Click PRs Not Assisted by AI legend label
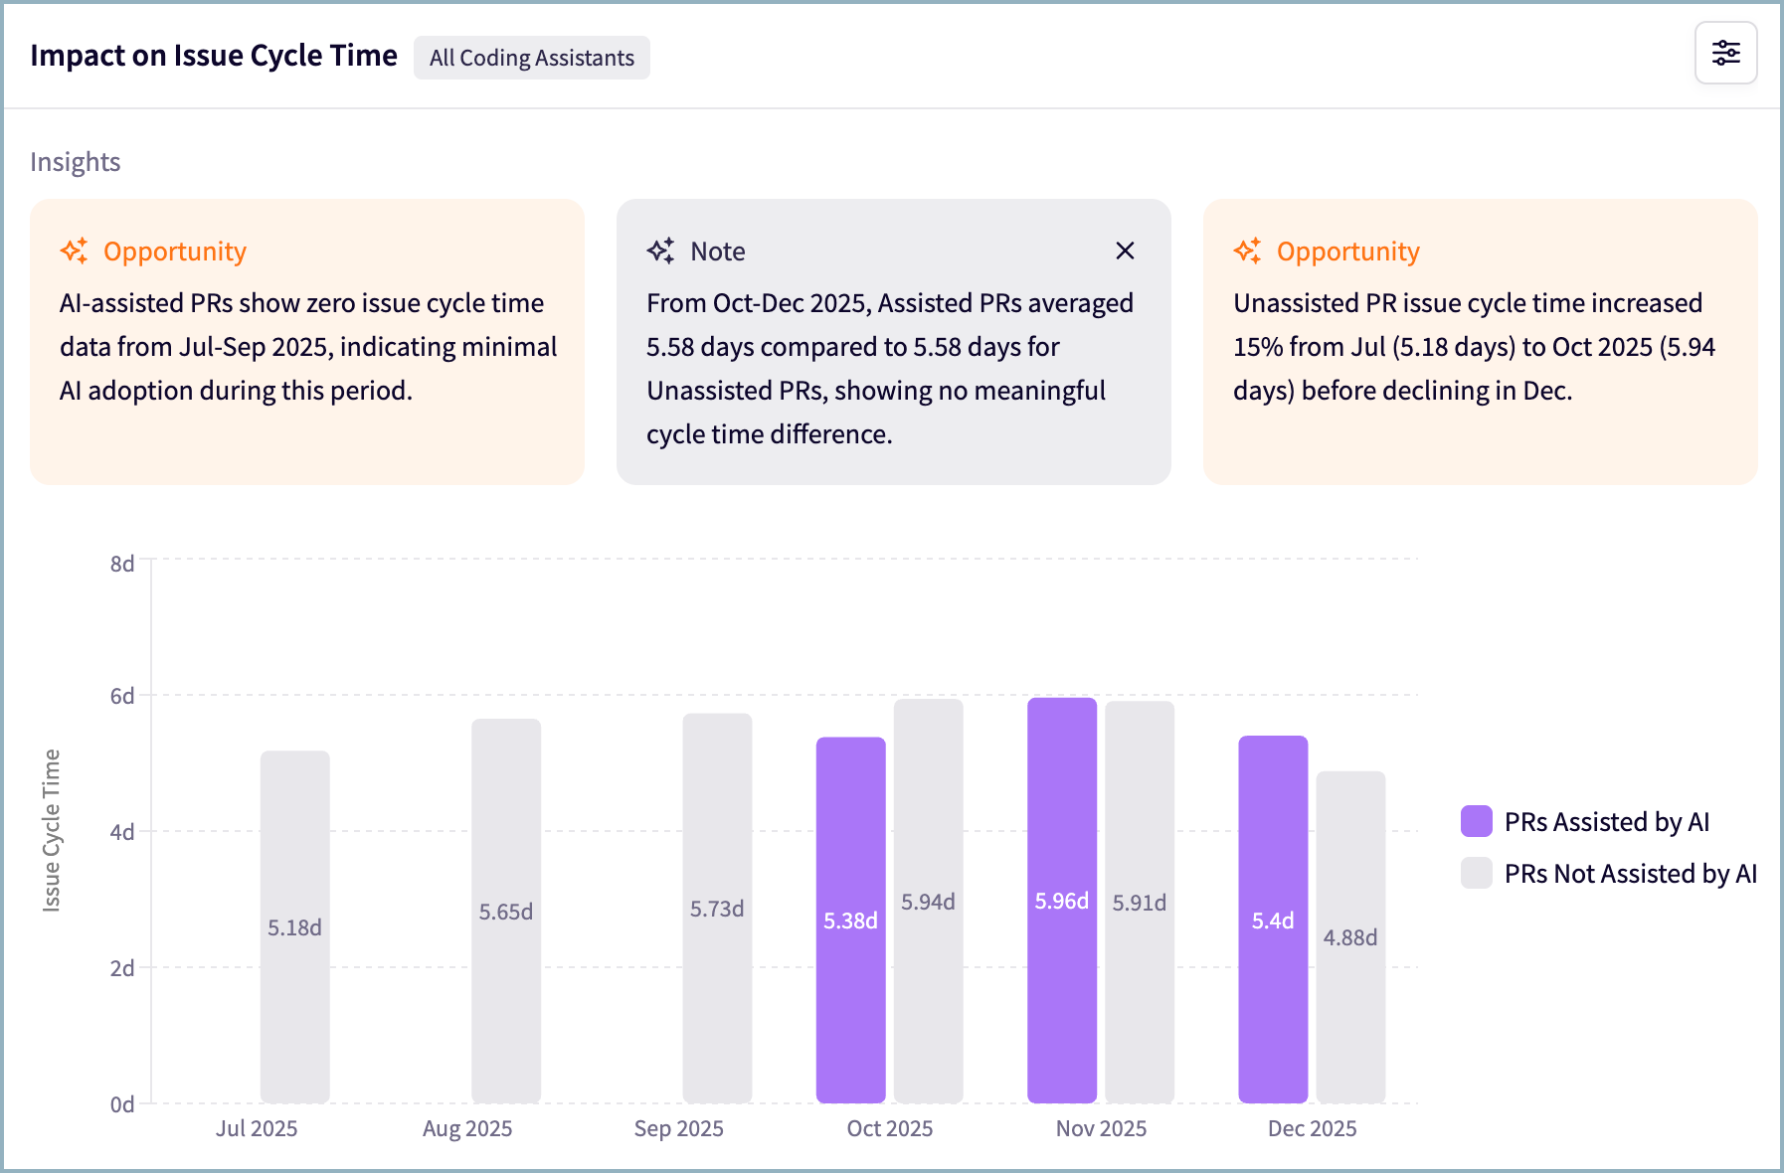Viewport: 1784px width, 1173px height. [x=1630, y=873]
